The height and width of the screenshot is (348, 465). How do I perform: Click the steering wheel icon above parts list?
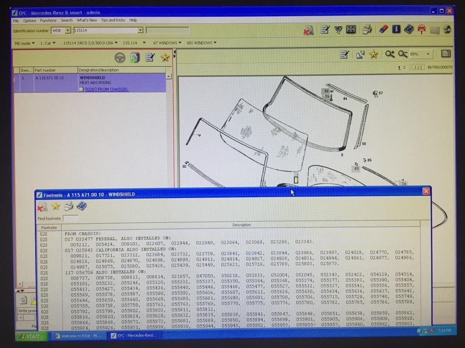120,58
